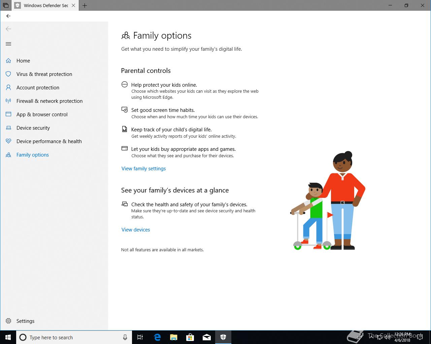Open Device performance & health page
The width and height of the screenshot is (431, 344).
click(x=54, y=141)
